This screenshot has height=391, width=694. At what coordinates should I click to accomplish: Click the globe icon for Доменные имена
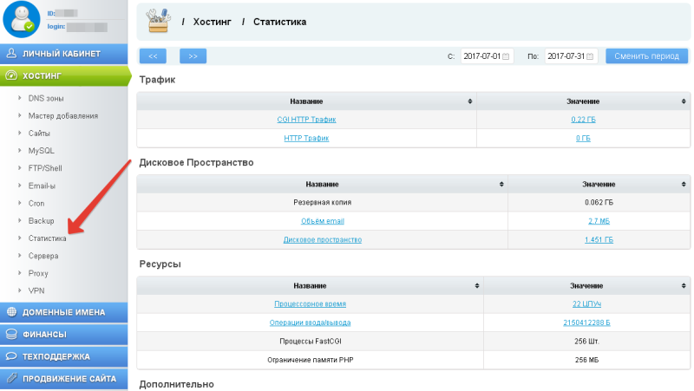coord(11,312)
